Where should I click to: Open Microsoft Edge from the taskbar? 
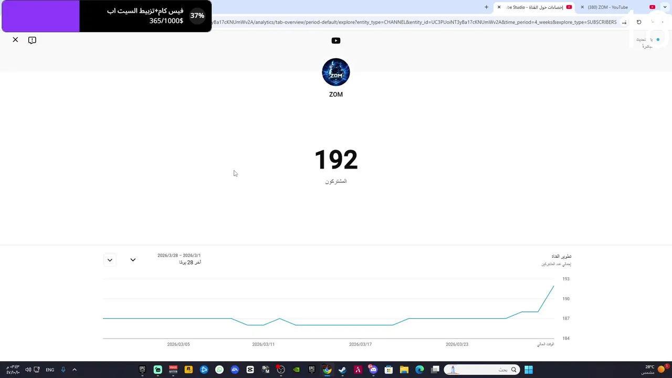coord(419,370)
